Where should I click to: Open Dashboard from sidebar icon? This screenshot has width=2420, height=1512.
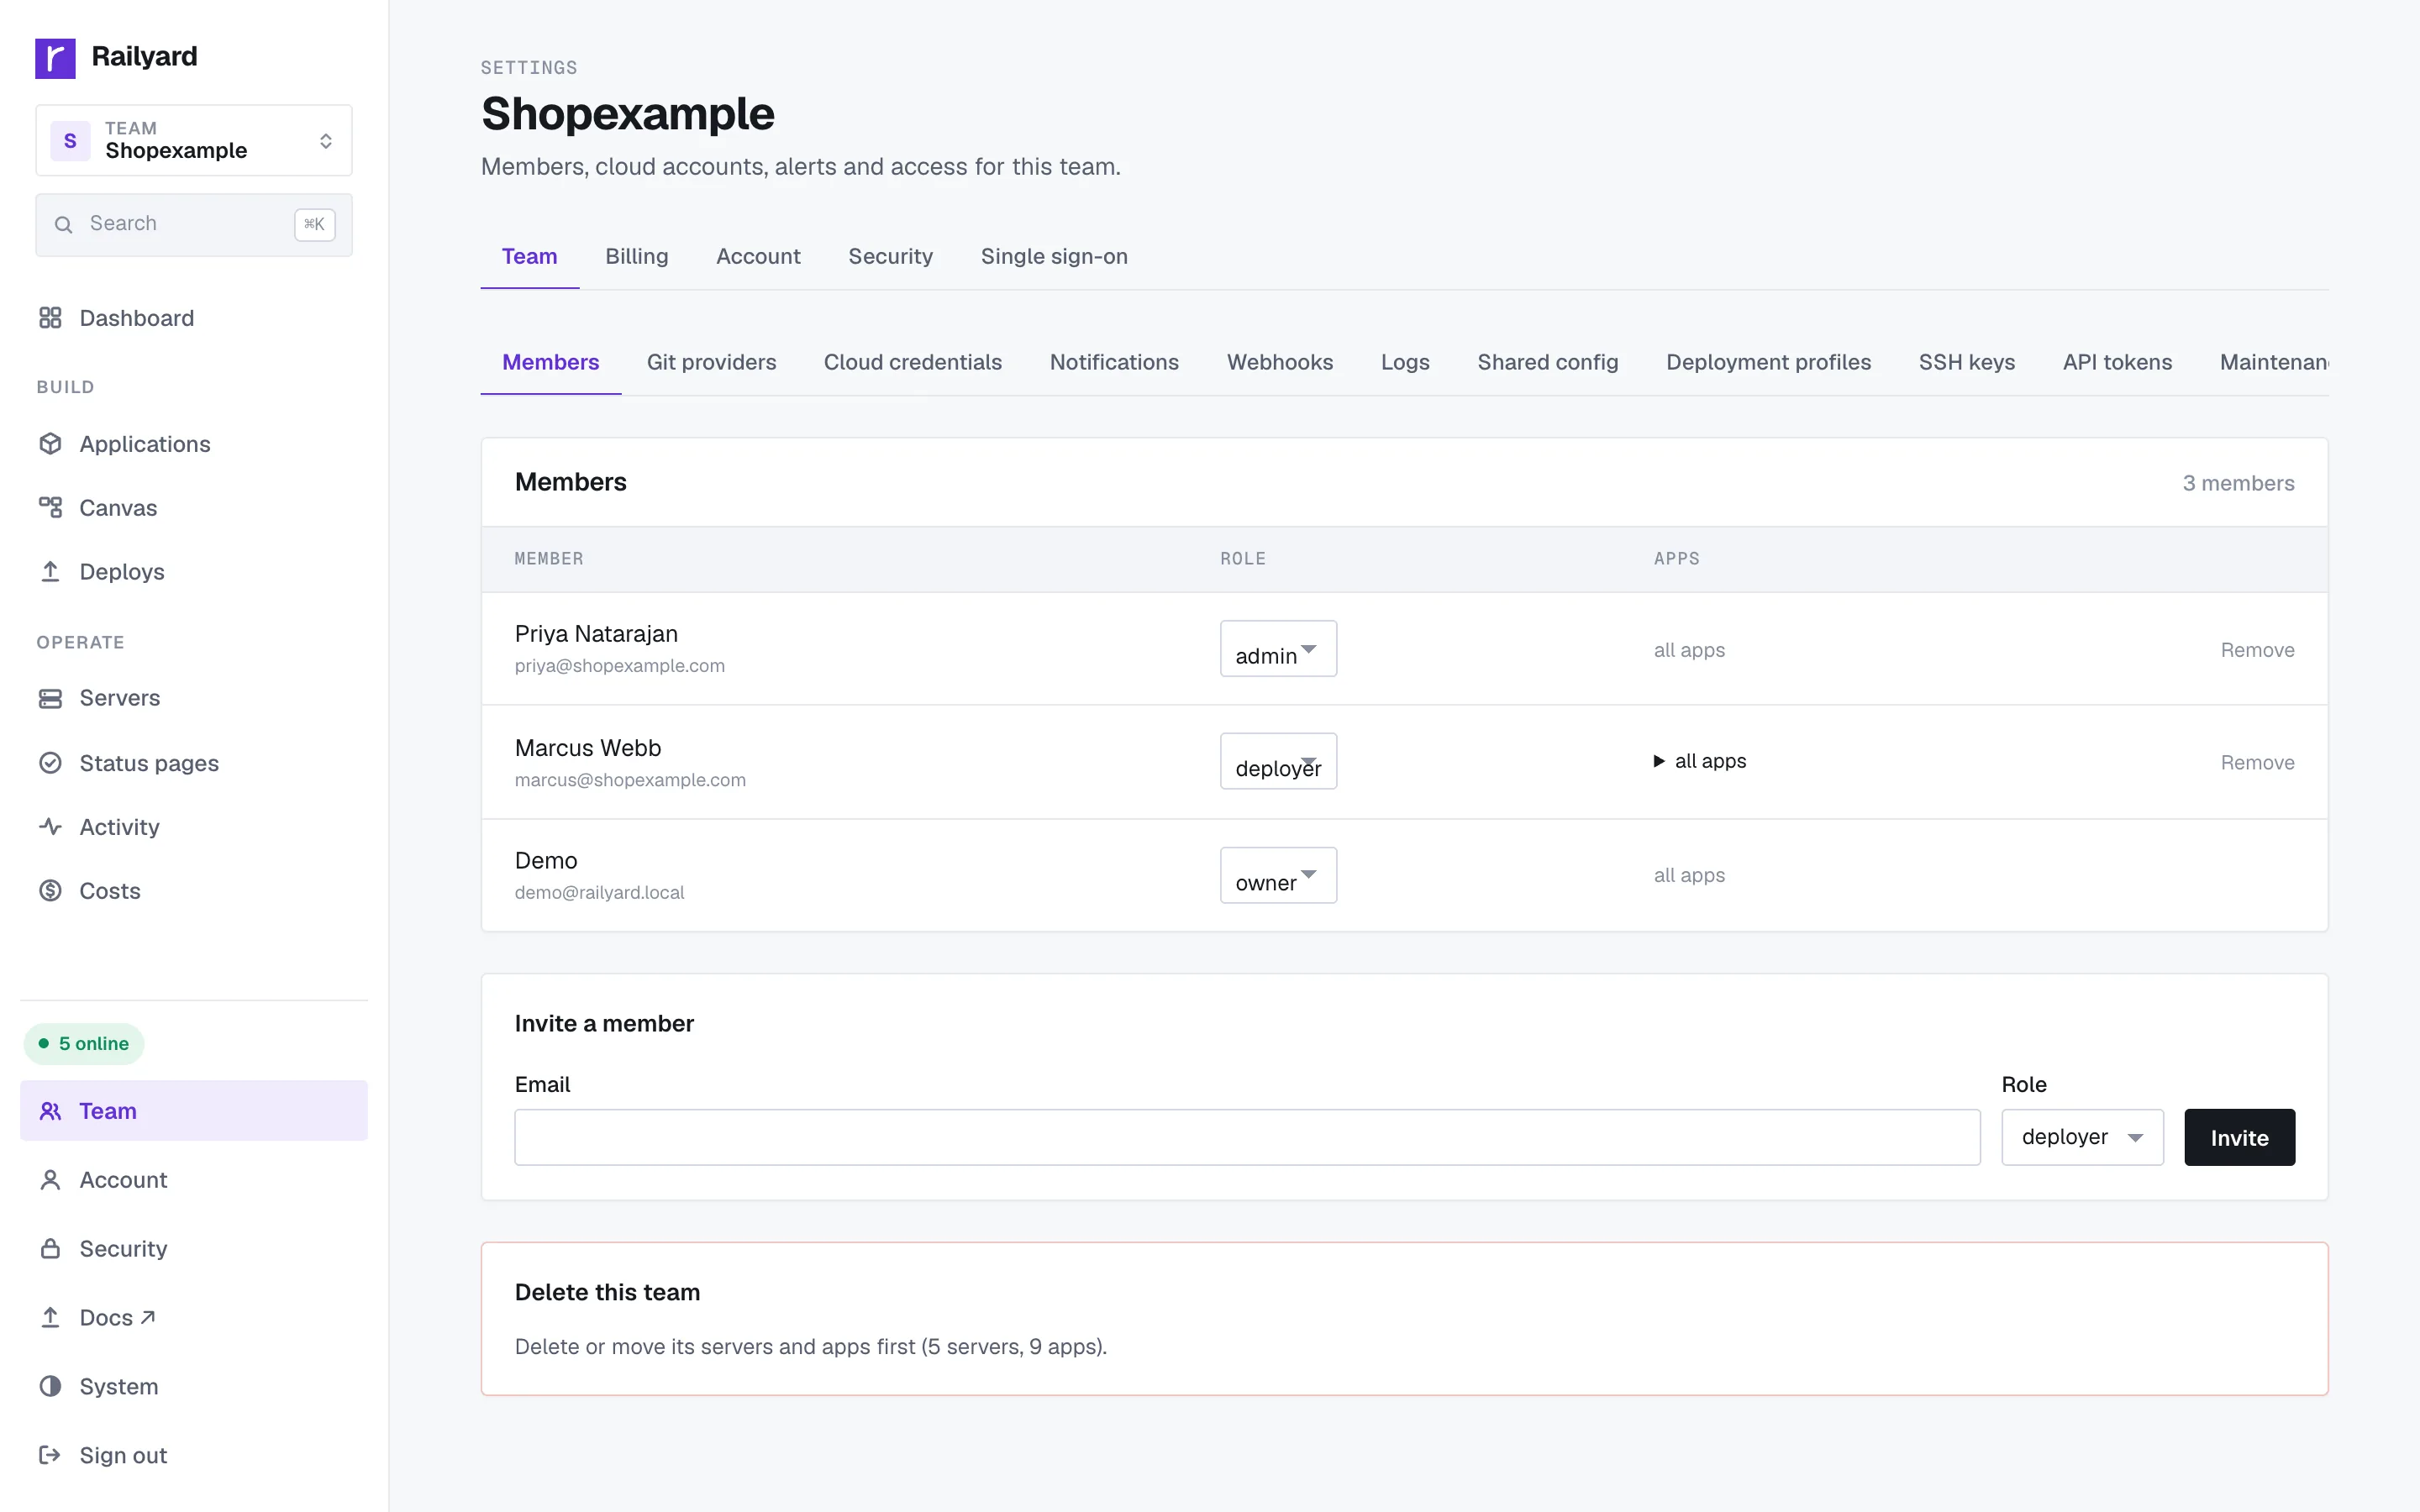[x=50, y=318]
